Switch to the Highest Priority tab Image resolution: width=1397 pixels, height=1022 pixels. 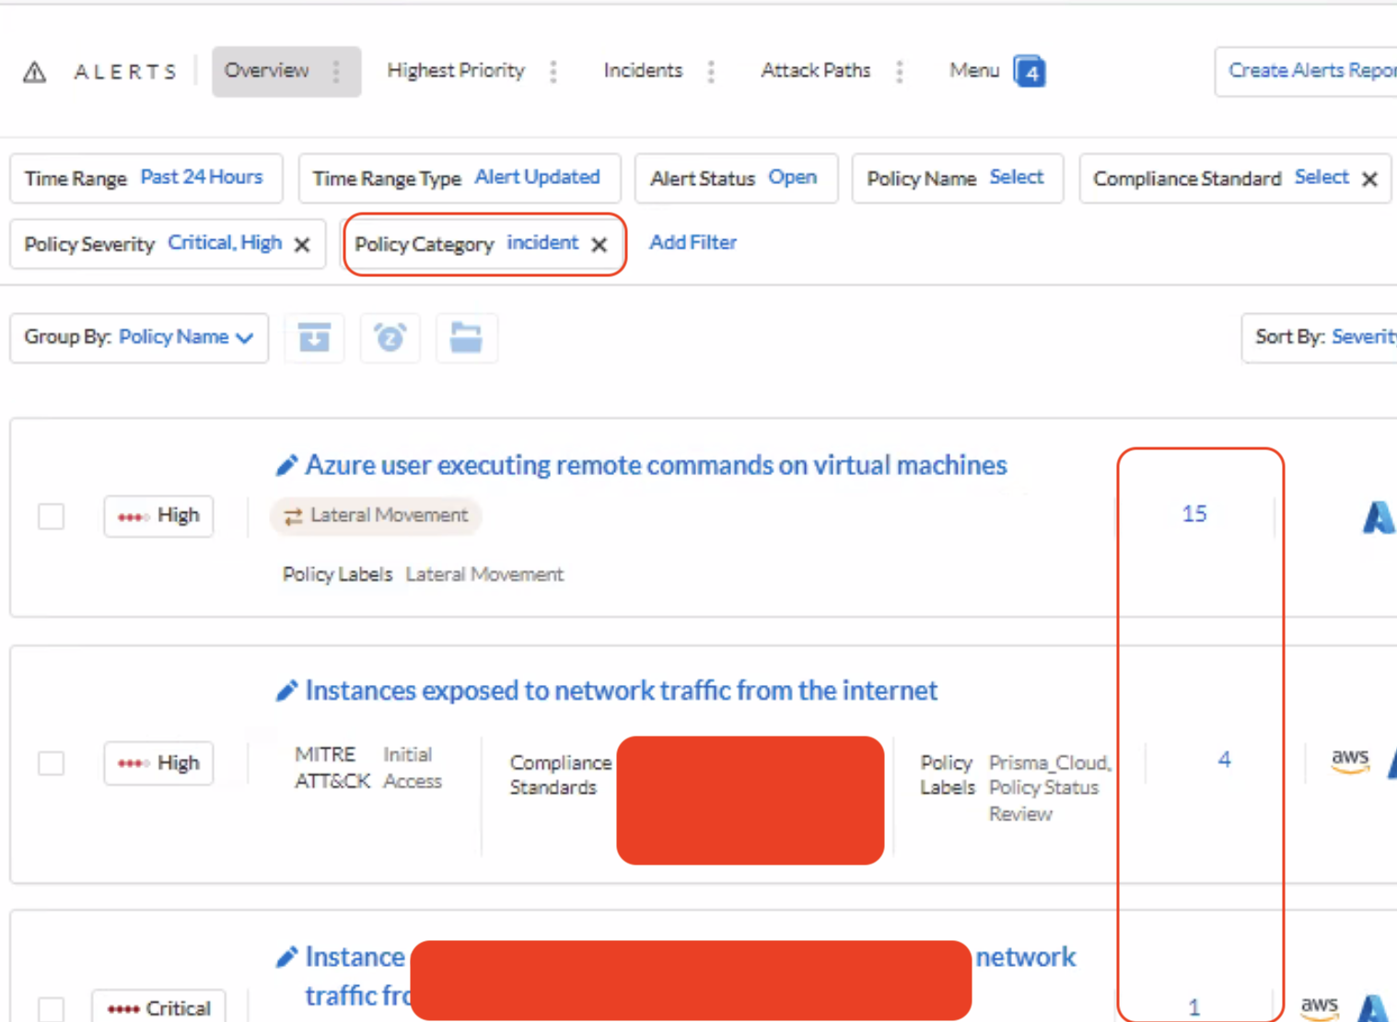click(455, 71)
